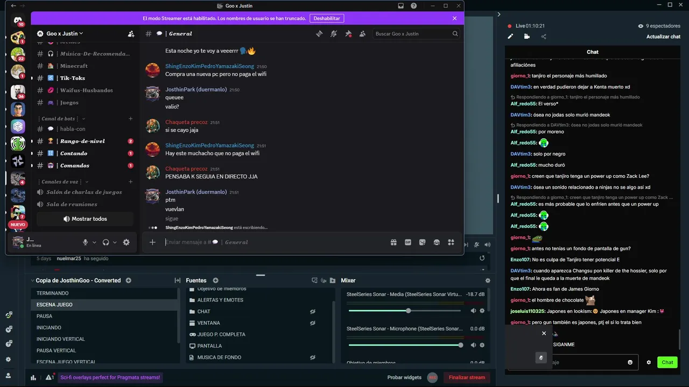
Task: Click invite people icon beside server name
Action: pos(131,34)
